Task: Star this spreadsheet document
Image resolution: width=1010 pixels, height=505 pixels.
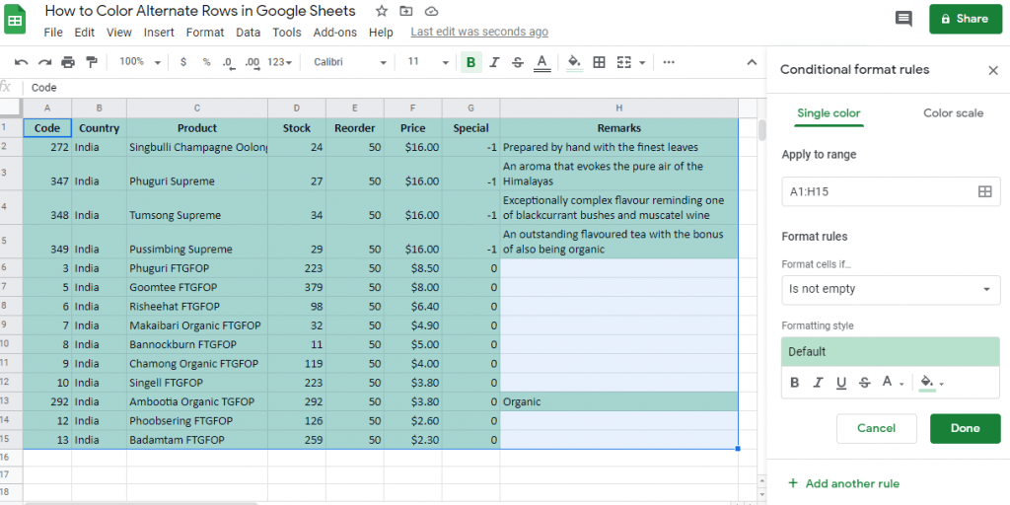Action: [x=382, y=11]
